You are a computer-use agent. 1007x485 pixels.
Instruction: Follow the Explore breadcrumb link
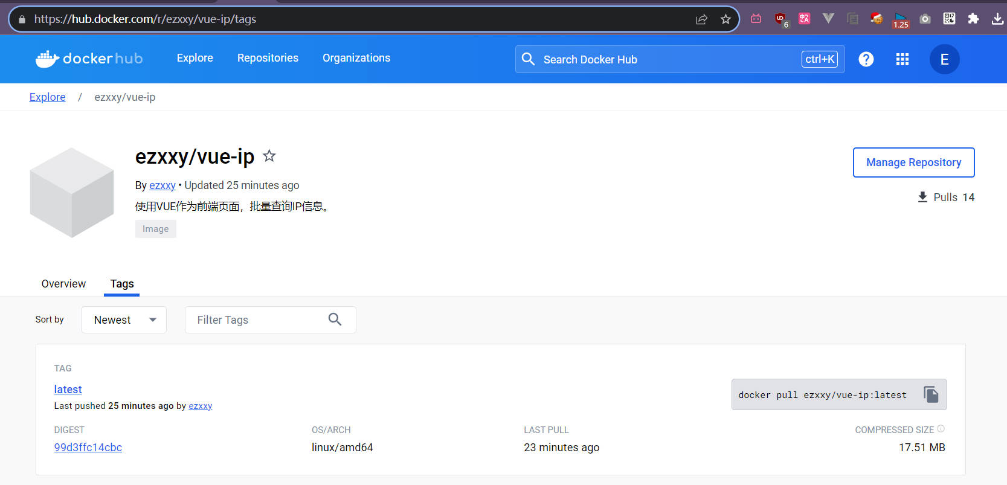point(47,97)
